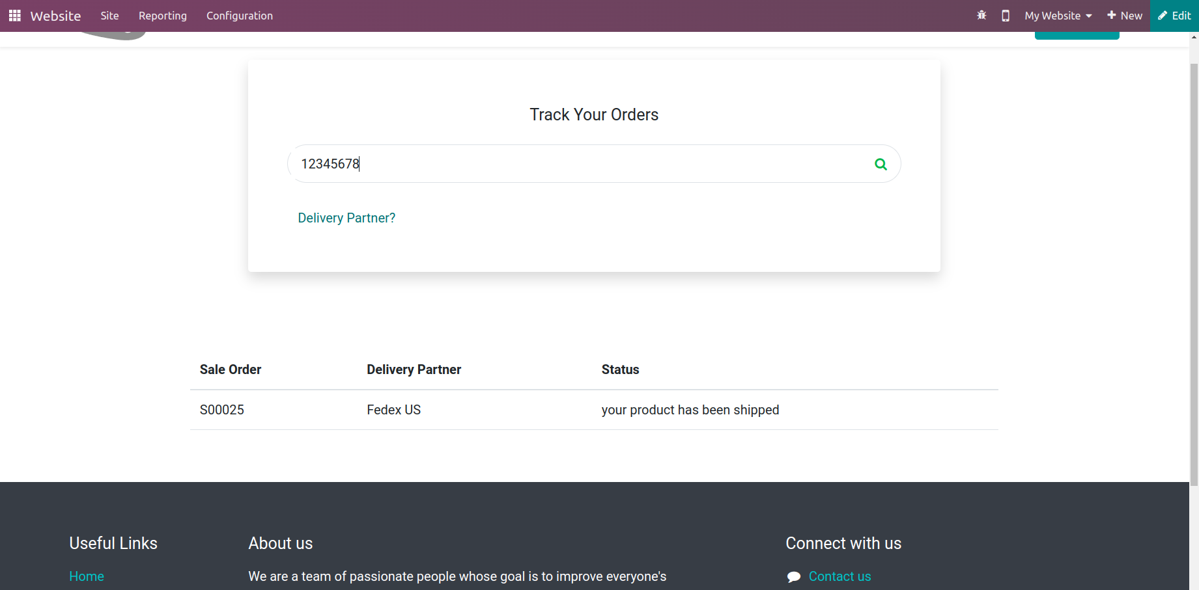
Task: Click the debug bug icon
Action: (x=981, y=16)
